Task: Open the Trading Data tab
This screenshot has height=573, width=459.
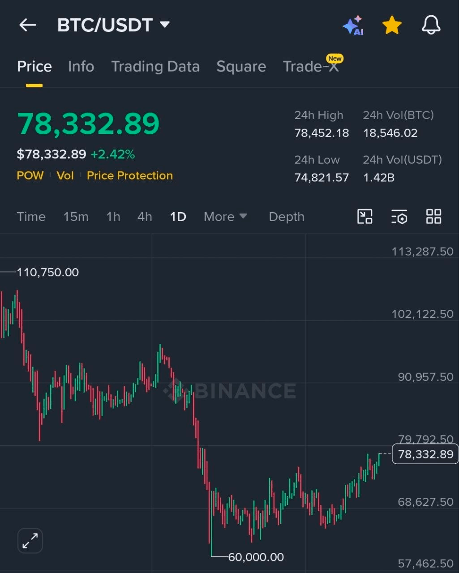Action: pos(155,67)
